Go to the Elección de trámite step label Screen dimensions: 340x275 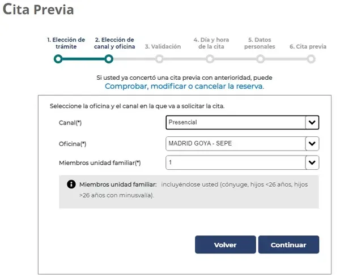[66, 43]
